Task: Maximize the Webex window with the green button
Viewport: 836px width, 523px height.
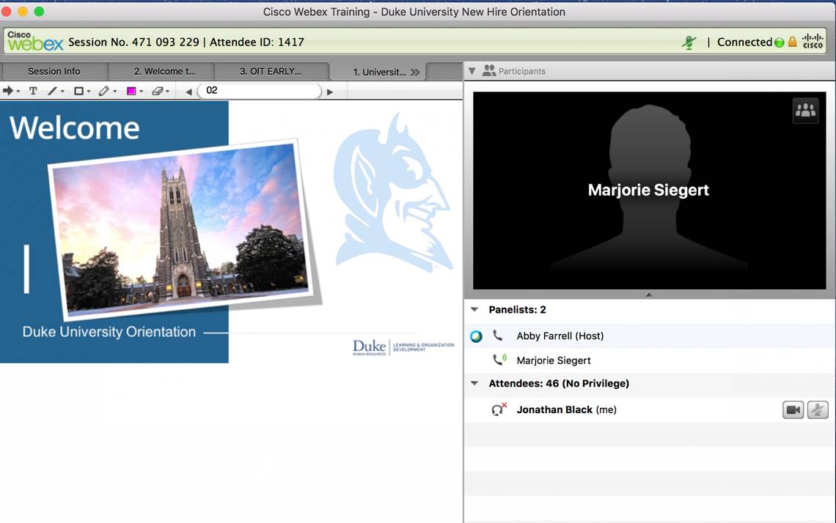Action: (39, 11)
